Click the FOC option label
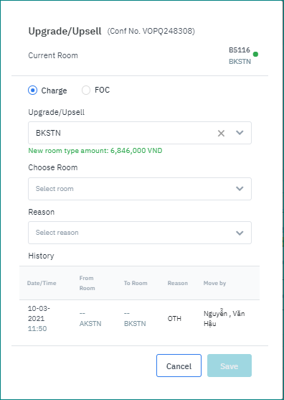Screen dimensions: 284x400 (102, 90)
